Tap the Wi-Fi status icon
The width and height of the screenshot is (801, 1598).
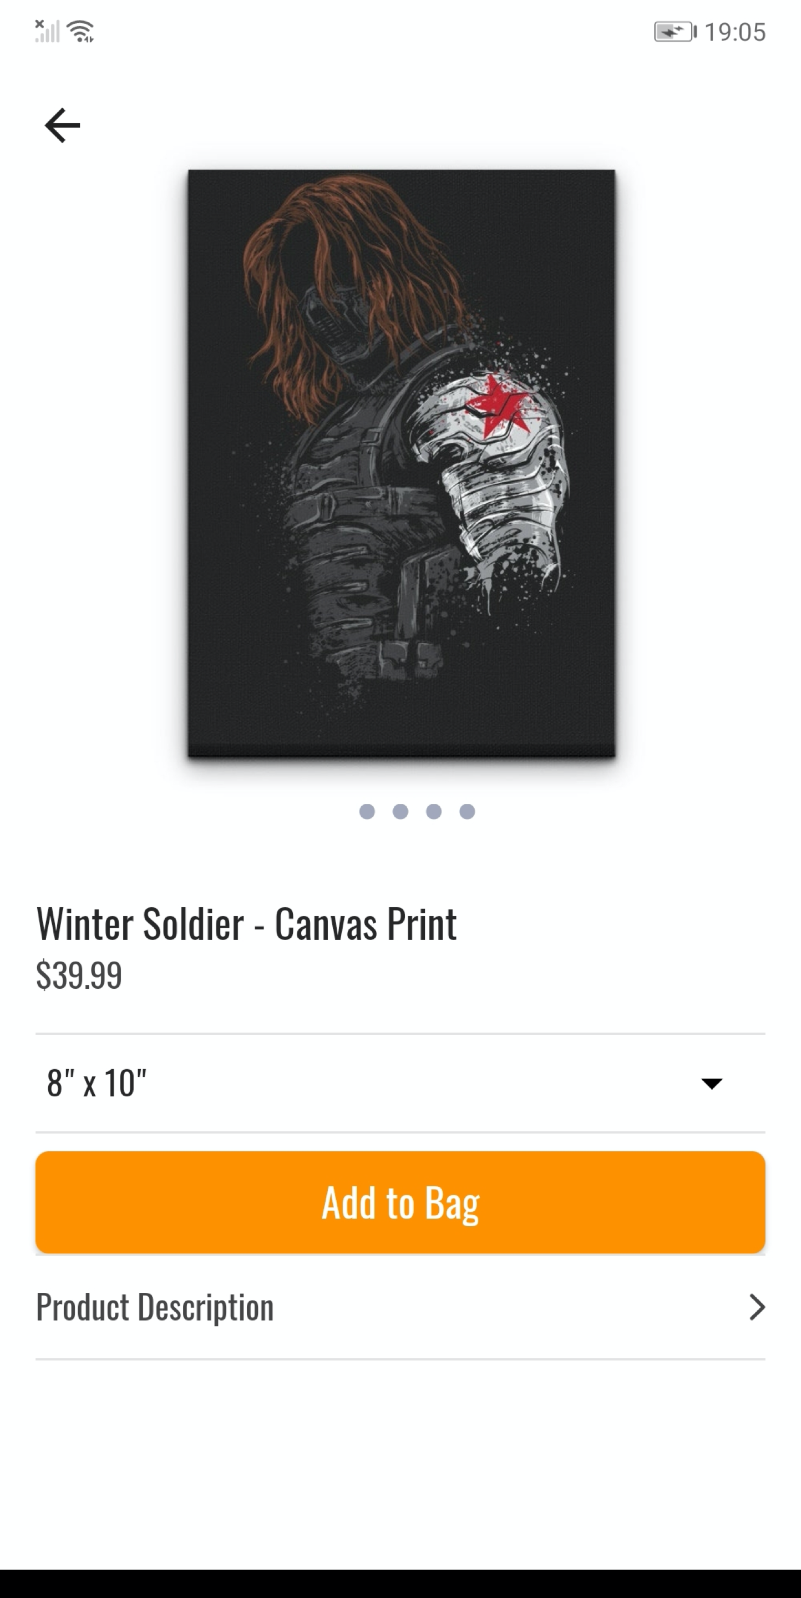pos(80,31)
